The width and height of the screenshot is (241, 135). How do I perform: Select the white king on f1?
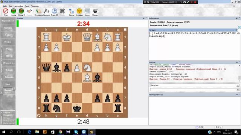(x=67, y=37)
